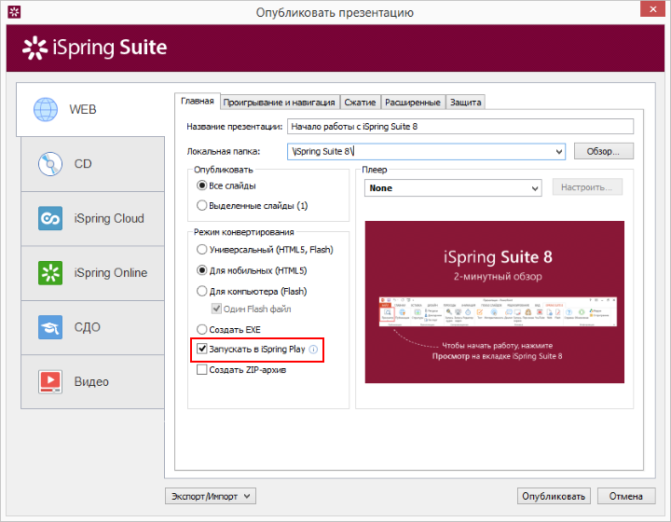Close the publish dialog window
Viewport: 671px width, 522px height.
pos(652,9)
